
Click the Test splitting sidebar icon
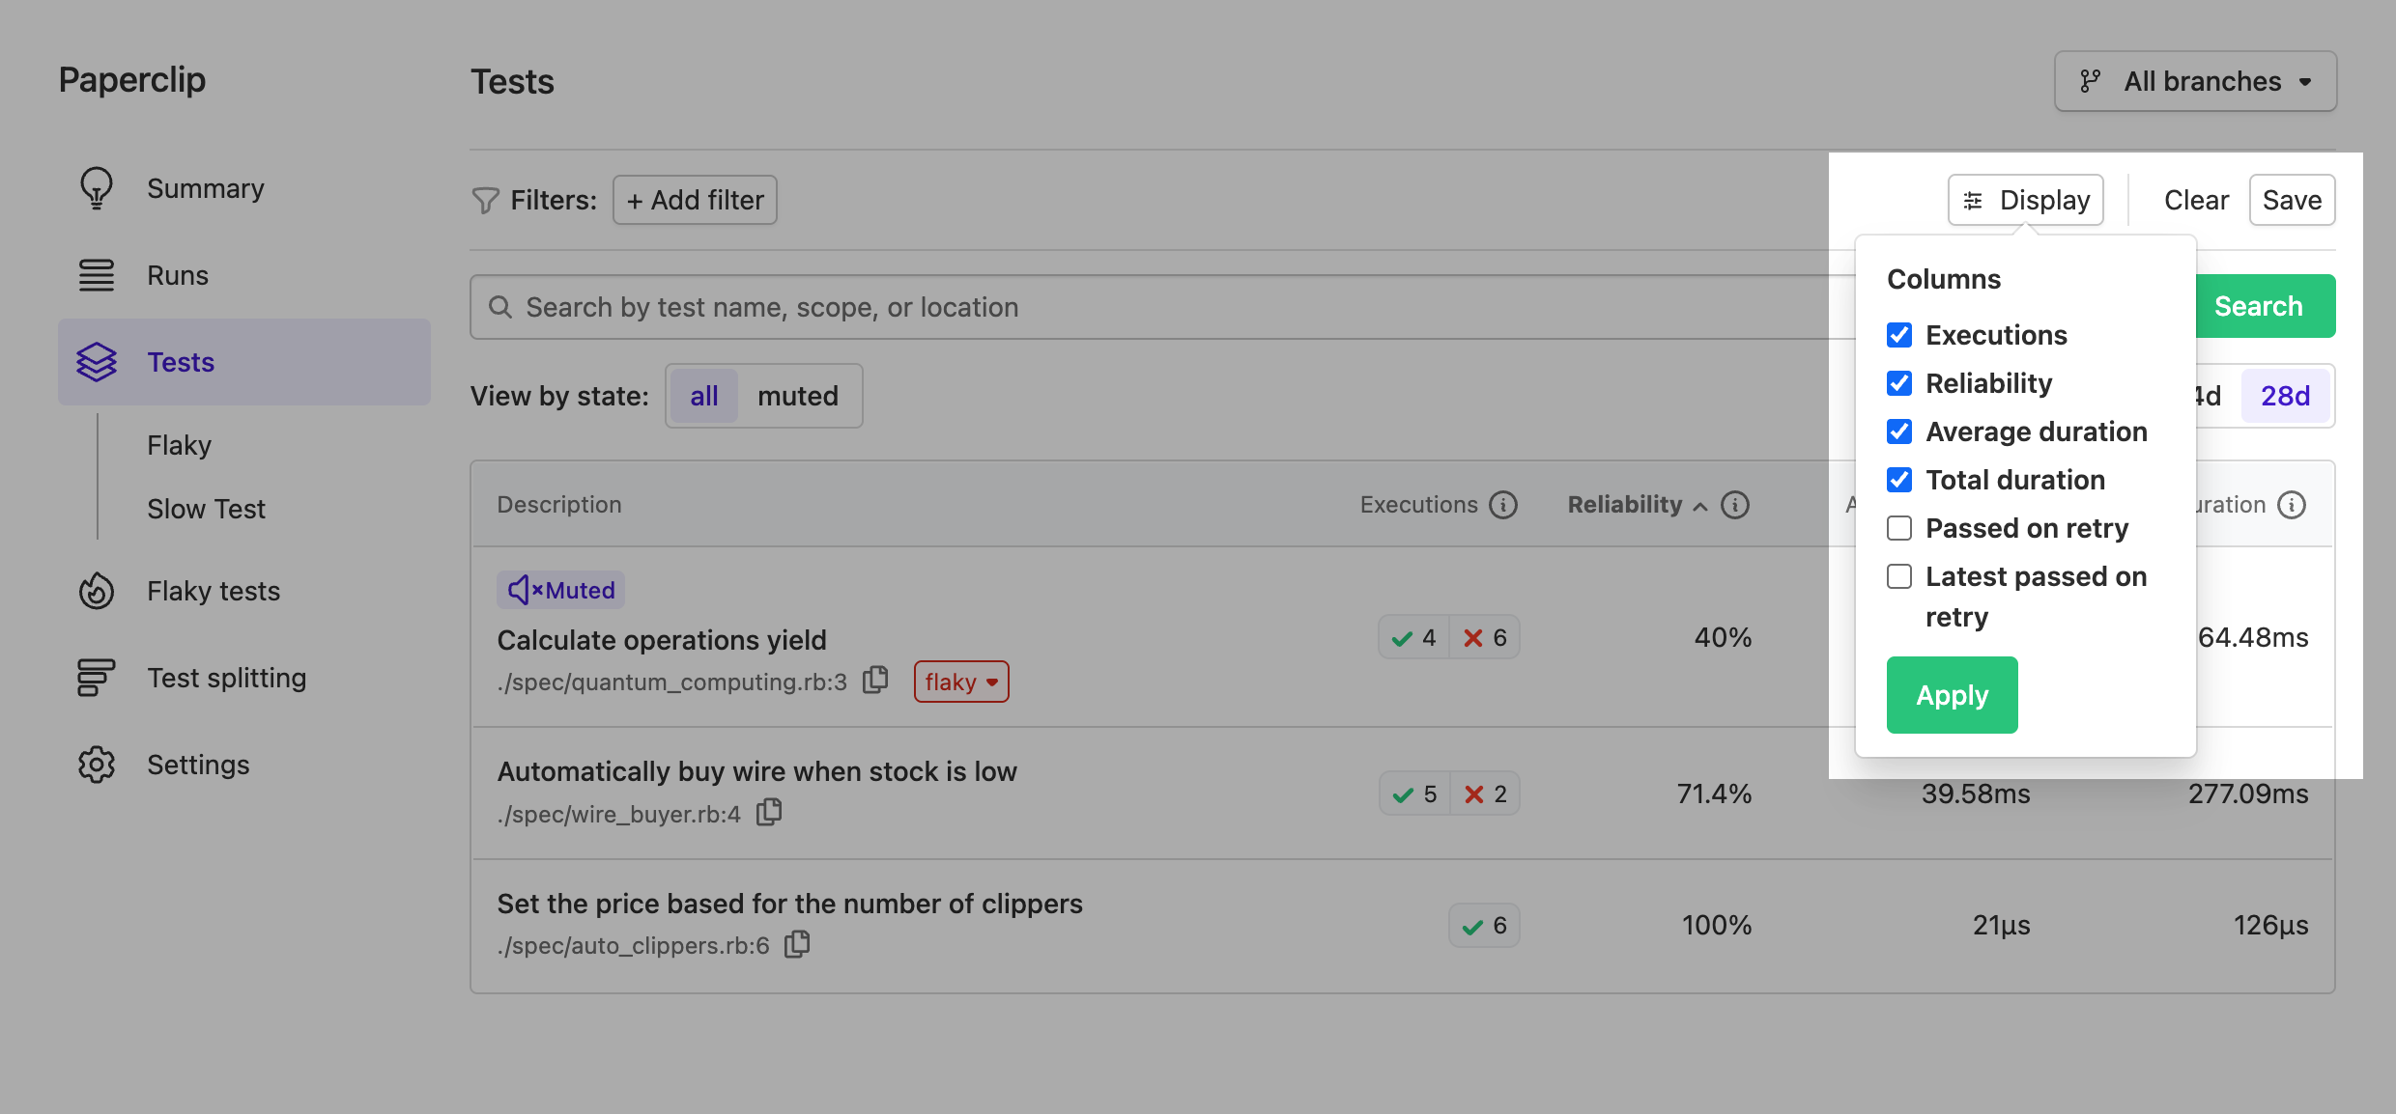tap(97, 678)
